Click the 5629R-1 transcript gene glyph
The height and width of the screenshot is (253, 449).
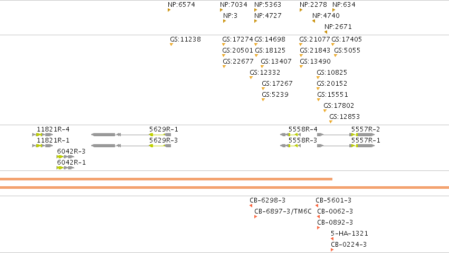point(131,135)
